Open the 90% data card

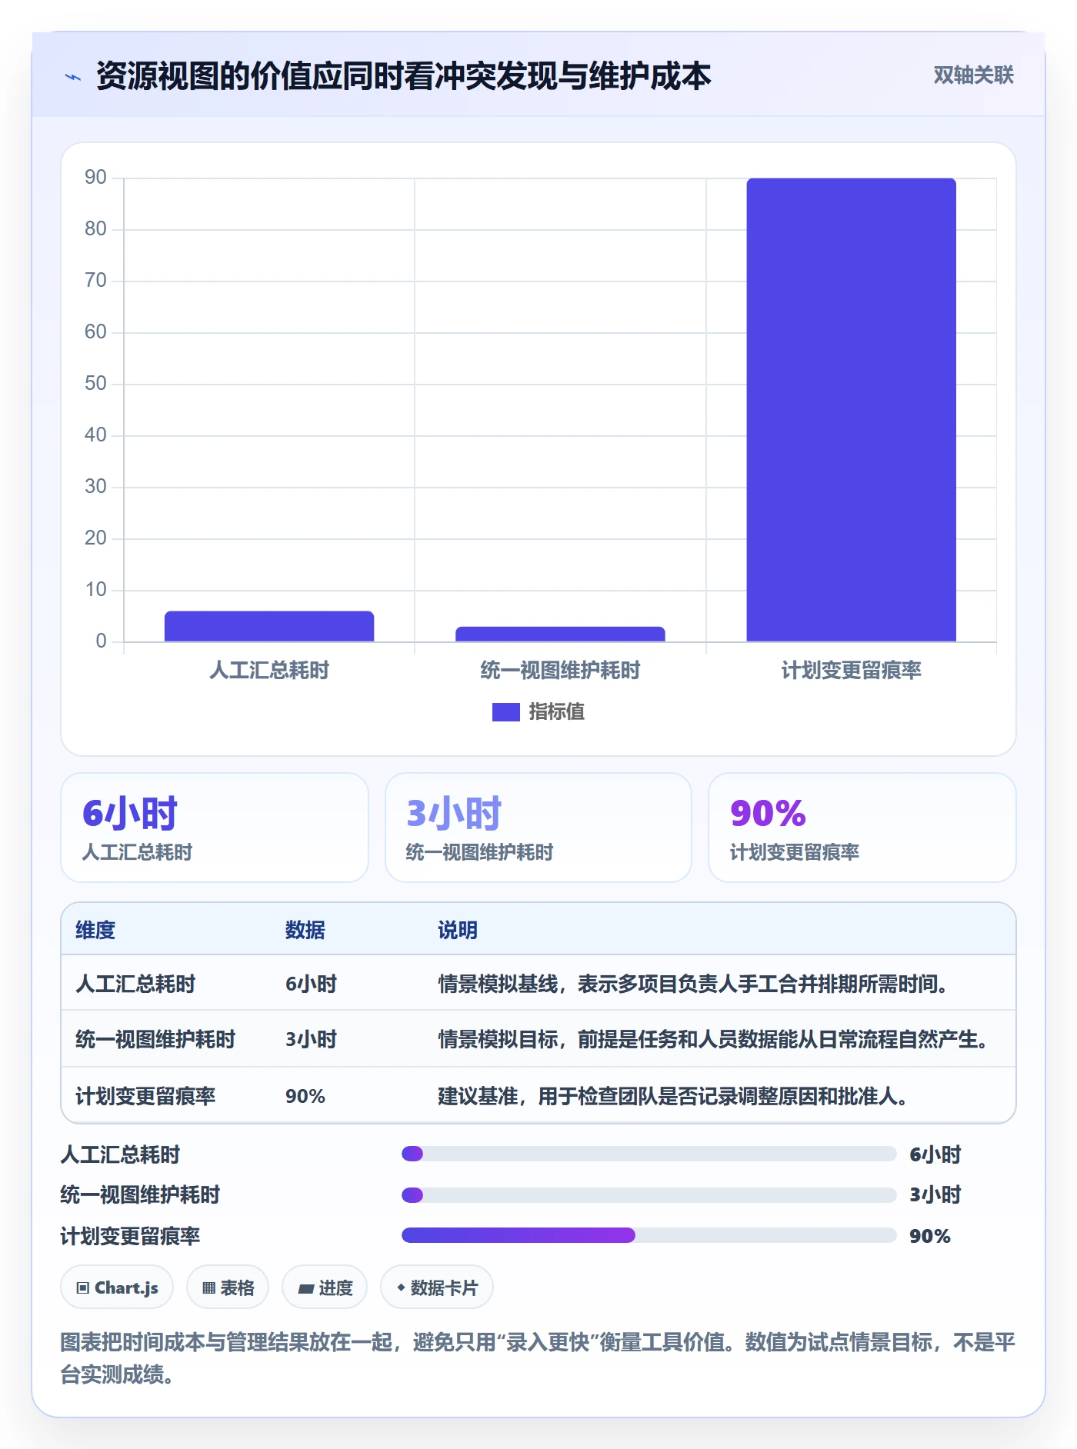pos(862,828)
